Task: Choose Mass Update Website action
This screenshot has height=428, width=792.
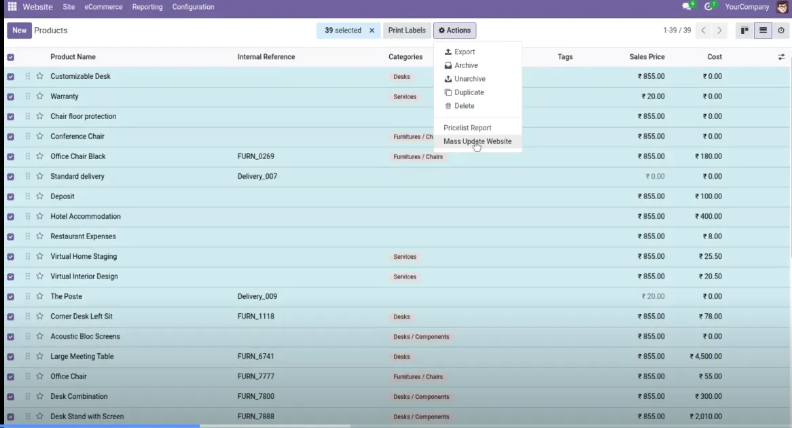Action: 478,141
